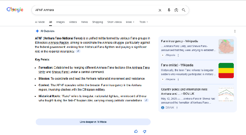The width and height of the screenshot is (246, 135).
Task: Switch to Shopping tab
Action: (x=98, y=22)
